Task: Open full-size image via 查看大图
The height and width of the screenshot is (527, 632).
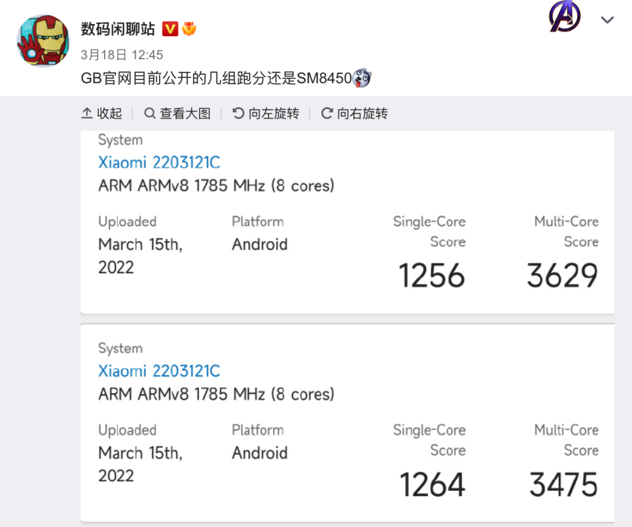Action: point(177,113)
